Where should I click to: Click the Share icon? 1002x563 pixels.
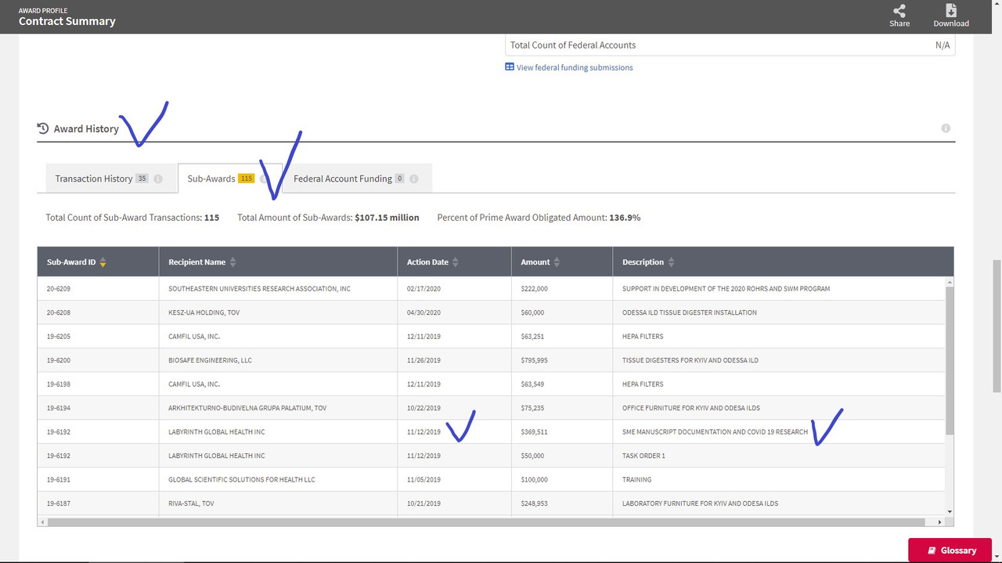click(x=899, y=10)
